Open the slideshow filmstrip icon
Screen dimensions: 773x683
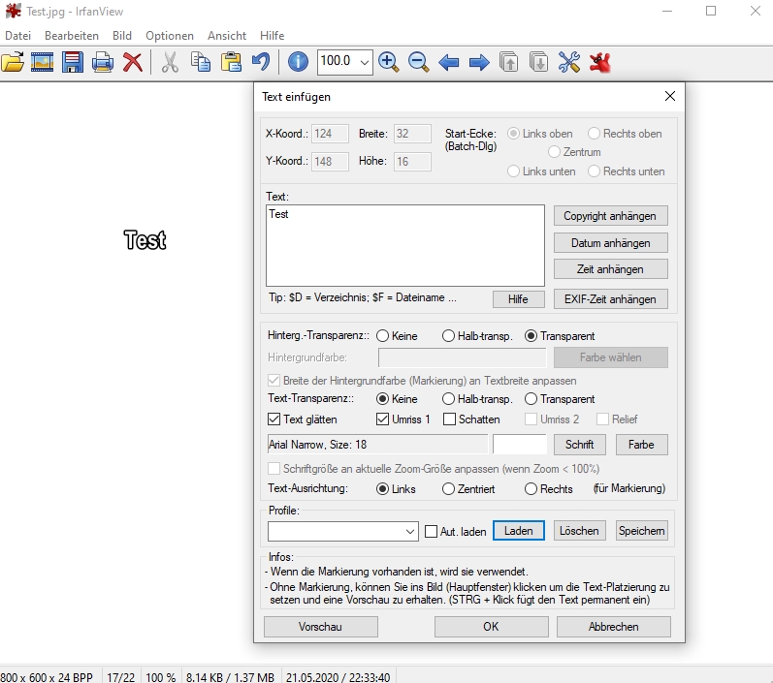tap(43, 63)
